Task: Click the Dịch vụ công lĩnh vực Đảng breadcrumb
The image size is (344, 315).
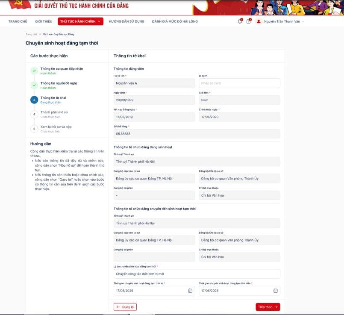Action: coord(59,34)
